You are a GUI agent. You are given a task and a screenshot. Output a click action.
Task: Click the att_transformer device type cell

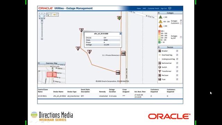pyautogui.click(x=73, y=96)
